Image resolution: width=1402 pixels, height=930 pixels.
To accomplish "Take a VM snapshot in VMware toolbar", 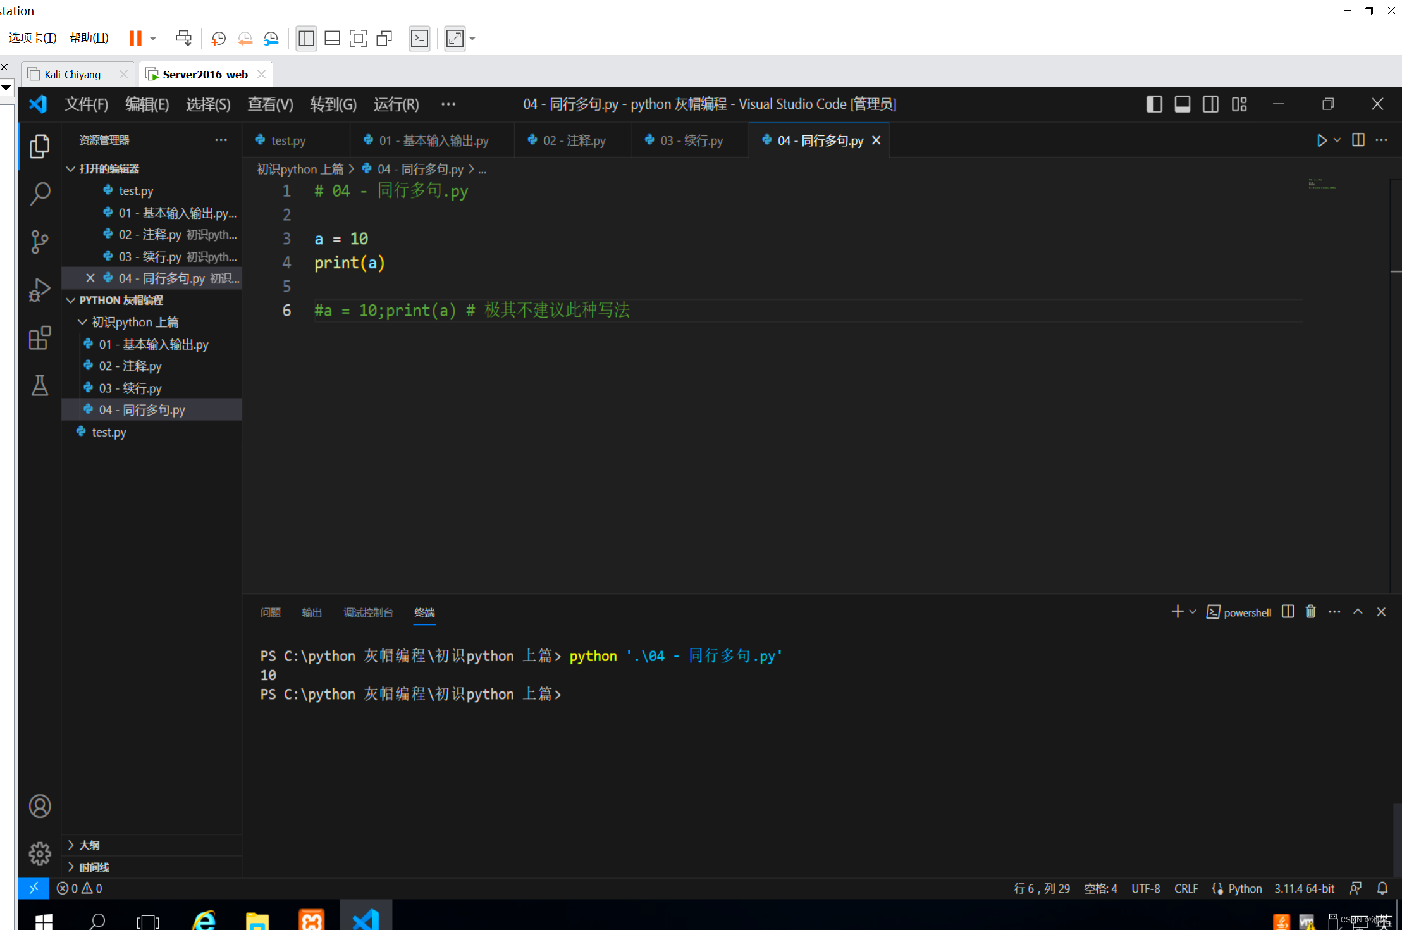I will [219, 38].
